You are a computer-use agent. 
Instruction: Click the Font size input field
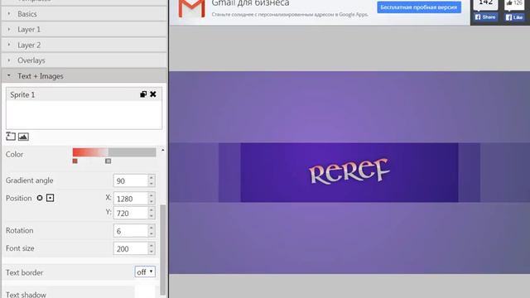point(131,248)
